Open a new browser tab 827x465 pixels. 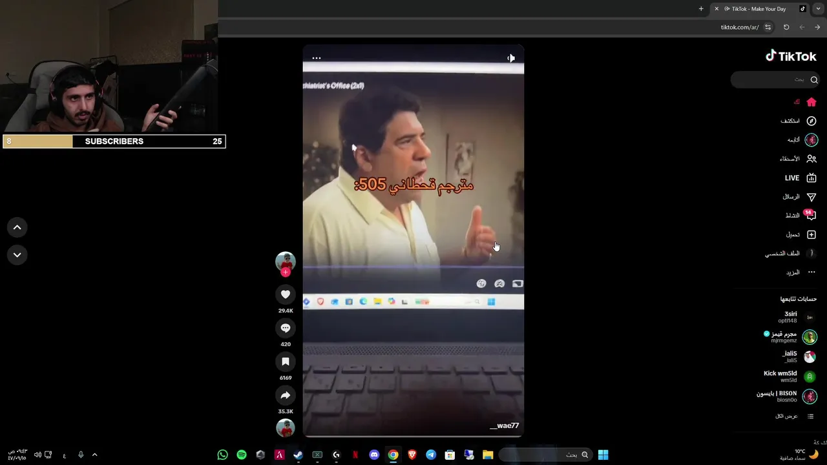[701, 9]
